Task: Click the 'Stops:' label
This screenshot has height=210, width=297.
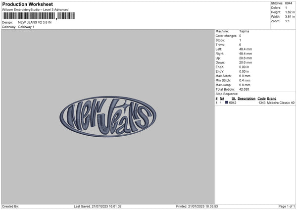Action: [220, 40]
